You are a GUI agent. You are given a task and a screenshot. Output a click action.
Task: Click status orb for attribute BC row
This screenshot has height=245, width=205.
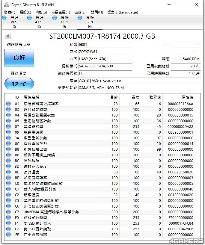pos(8,161)
